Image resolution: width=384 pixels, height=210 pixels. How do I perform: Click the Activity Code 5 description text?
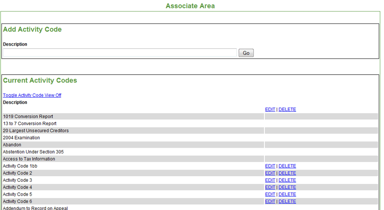click(x=17, y=194)
